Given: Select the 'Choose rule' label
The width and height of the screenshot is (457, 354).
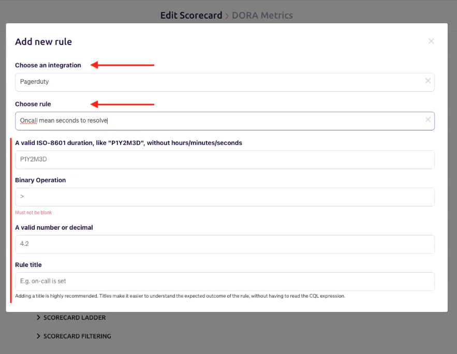Looking at the screenshot, I should pyautogui.click(x=33, y=104).
